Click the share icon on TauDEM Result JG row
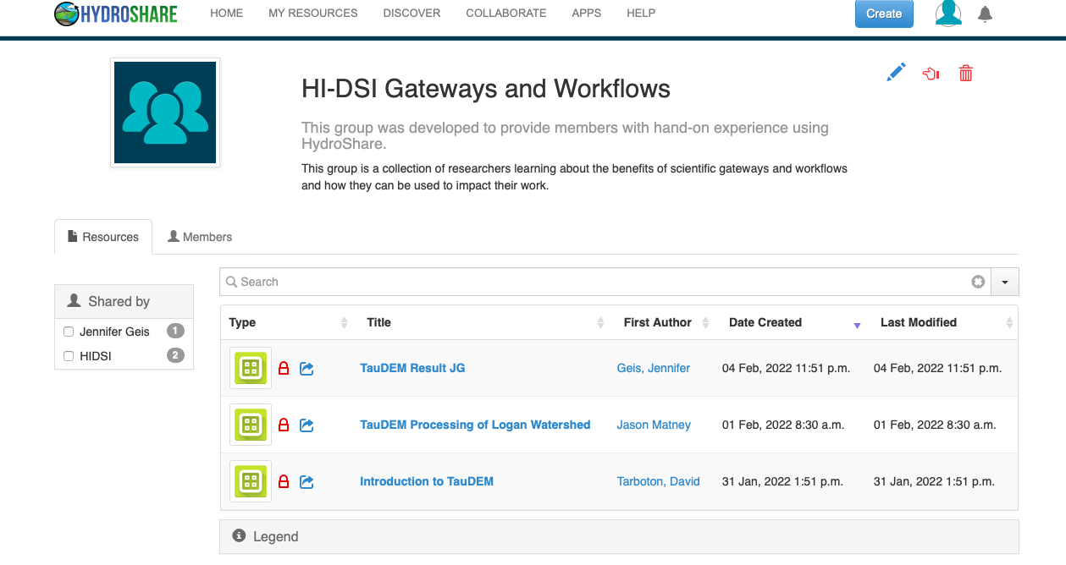Viewport: 1066px width, 565px height. pos(307,369)
